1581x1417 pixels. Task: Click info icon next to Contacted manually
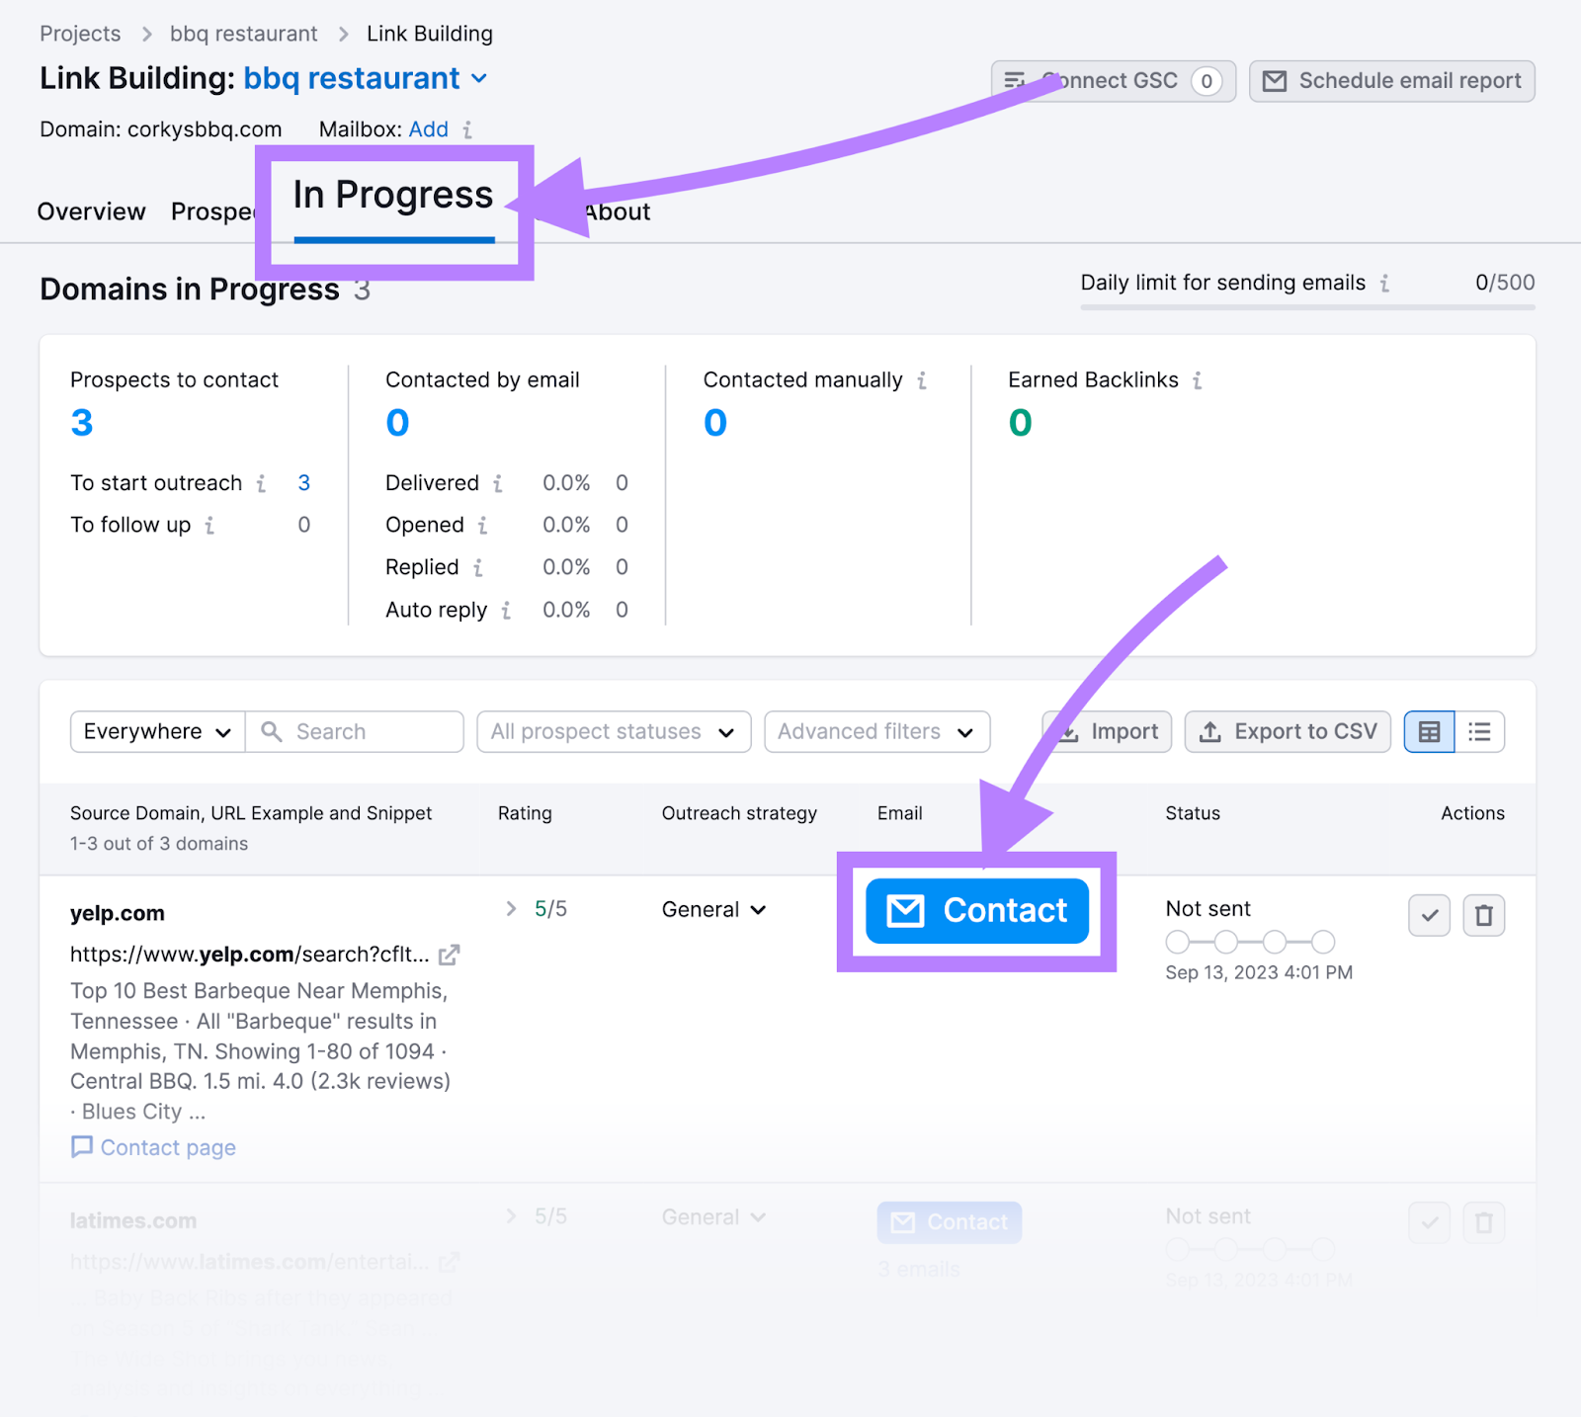tap(922, 380)
